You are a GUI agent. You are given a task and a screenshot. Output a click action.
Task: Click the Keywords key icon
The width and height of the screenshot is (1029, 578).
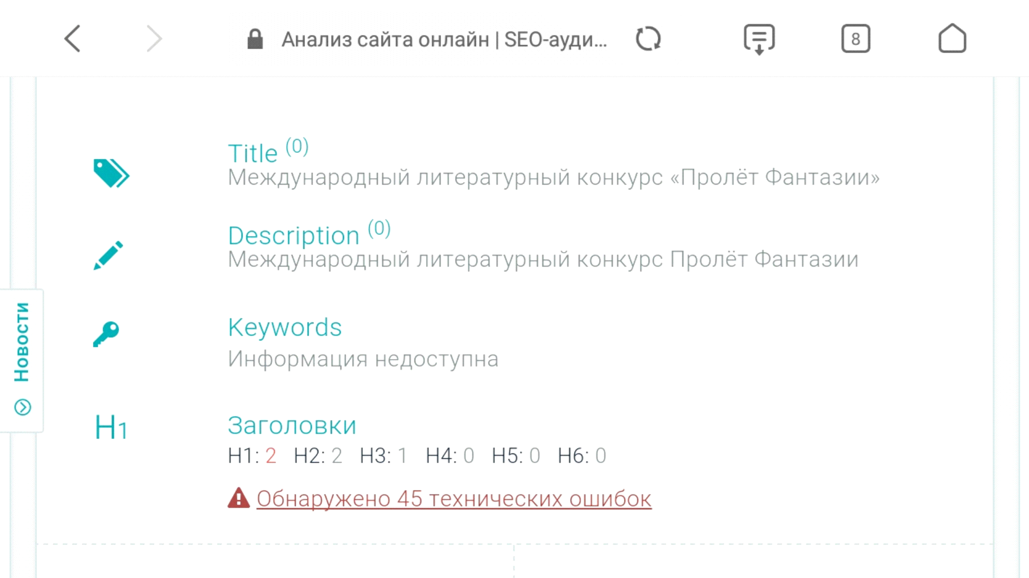coord(106,334)
